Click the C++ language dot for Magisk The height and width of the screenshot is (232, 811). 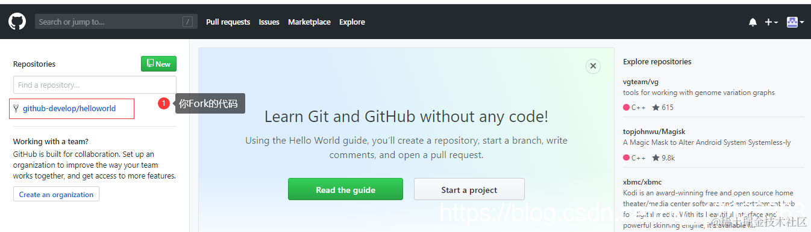[x=627, y=158]
